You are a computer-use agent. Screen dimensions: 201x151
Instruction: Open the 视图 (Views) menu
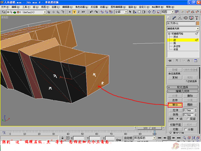(x=45, y=7)
